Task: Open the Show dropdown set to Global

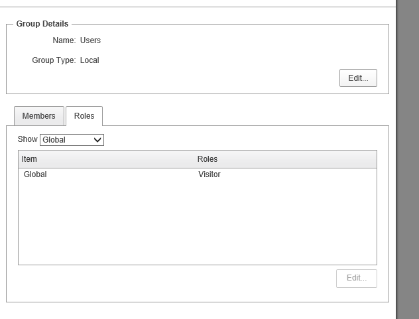Action: pyautogui.click(x=72, y=140)
